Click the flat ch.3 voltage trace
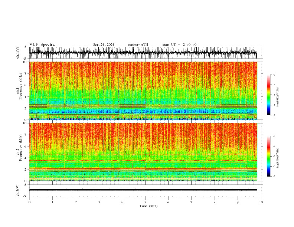The height and width of the screenshot is (227, 294). click(143, 190)
